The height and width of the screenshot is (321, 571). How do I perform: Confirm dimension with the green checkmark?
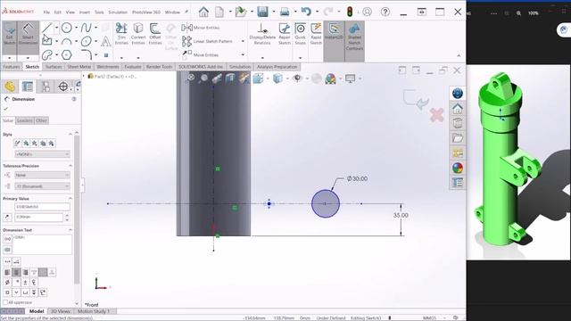pyautogui.click(x=5, y=109)
